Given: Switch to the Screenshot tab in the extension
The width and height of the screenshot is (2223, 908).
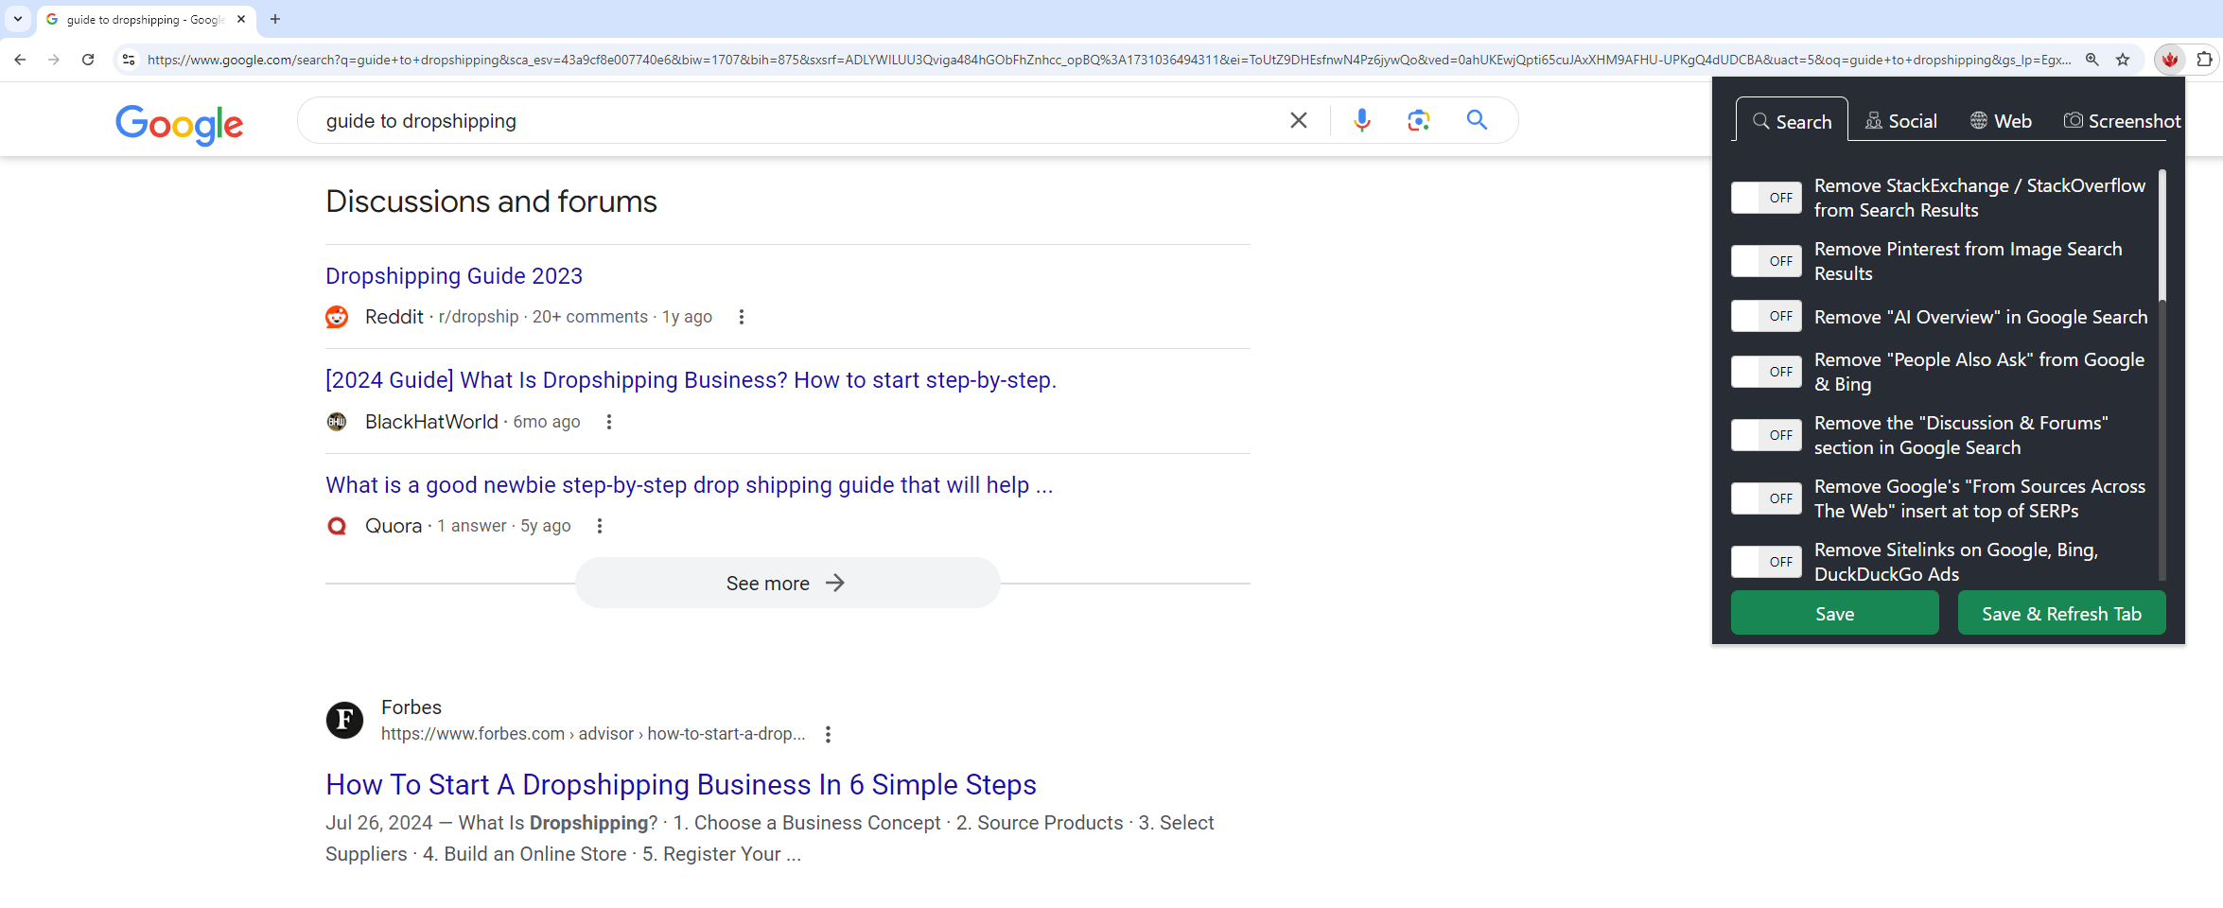Looking at the screenshot, I should tap(2122, 121).
